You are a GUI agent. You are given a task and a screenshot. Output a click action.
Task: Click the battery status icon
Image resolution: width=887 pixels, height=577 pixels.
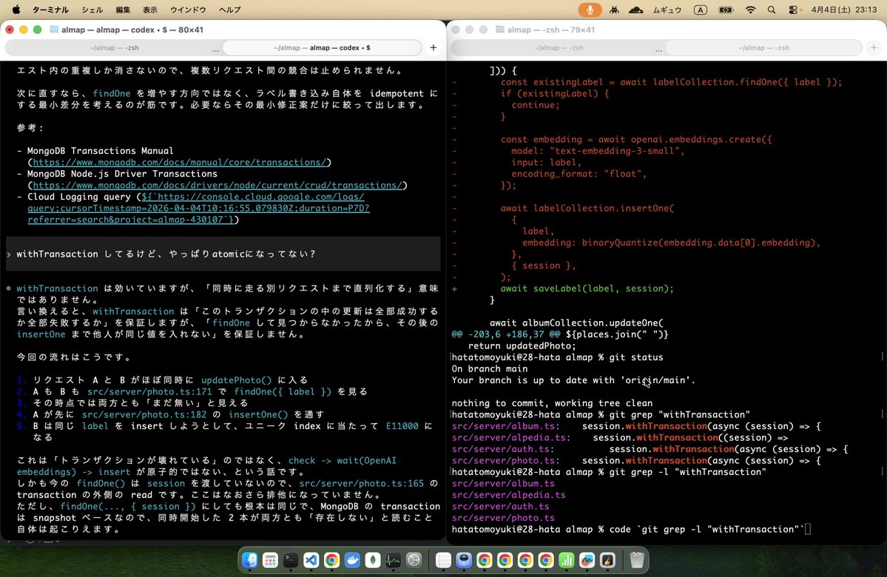click(x=726, y=10)
